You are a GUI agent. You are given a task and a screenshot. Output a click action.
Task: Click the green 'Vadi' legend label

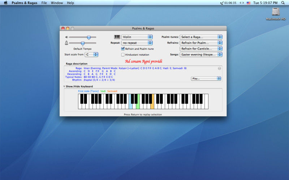click(x=103, y=91)
